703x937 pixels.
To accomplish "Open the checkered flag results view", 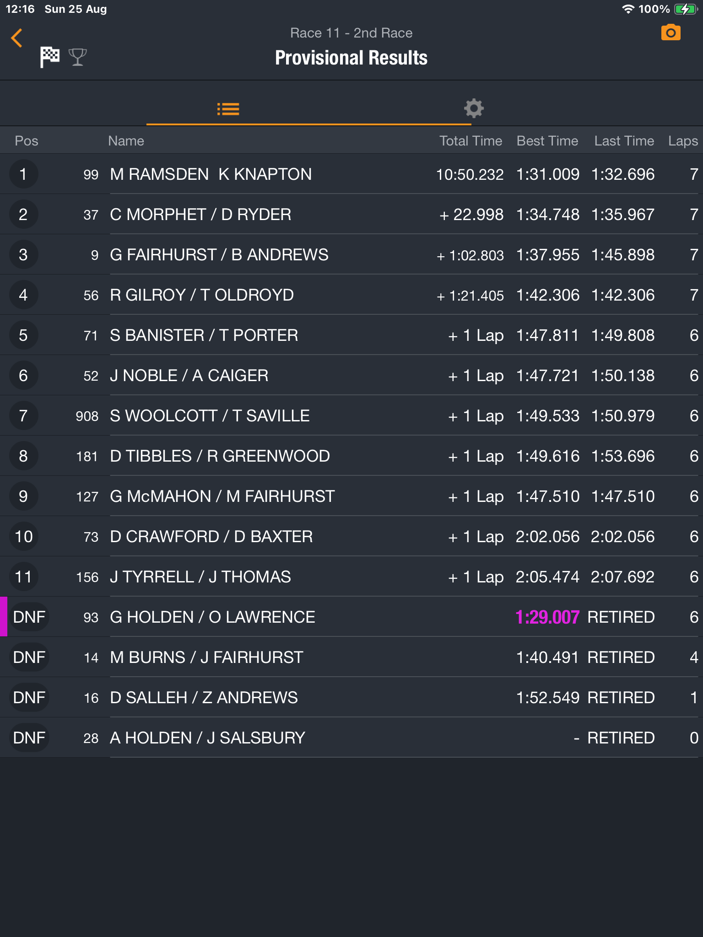I will [49, 57].
